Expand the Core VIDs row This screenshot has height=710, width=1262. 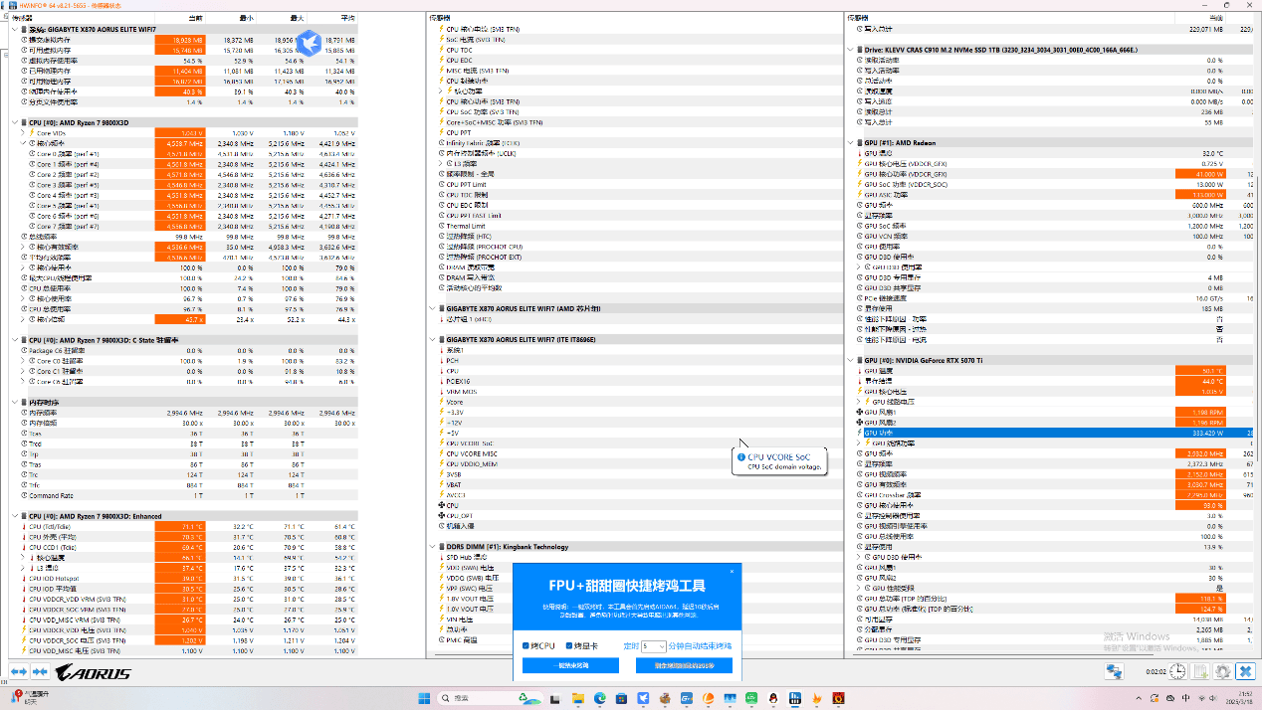pos(24,132)
